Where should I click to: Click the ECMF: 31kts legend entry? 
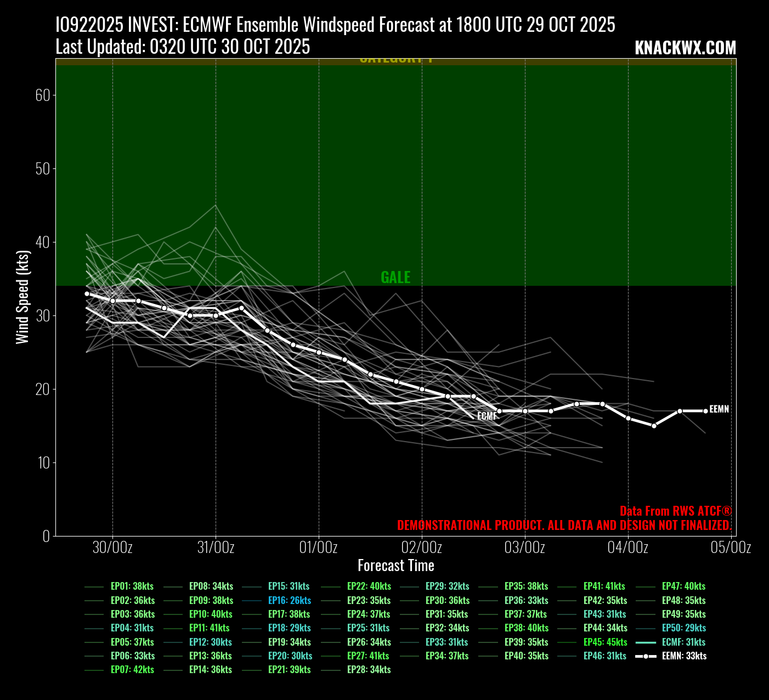coord(683,642)
